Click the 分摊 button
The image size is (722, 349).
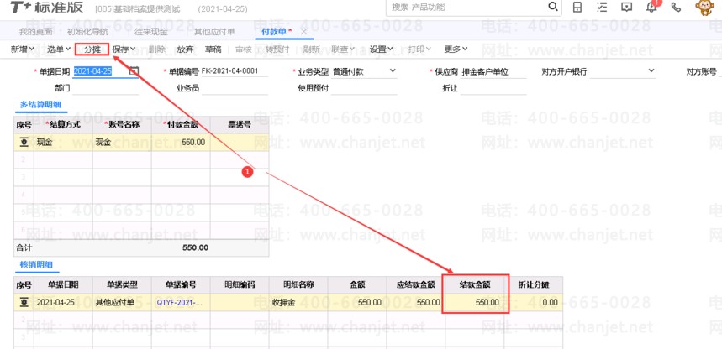click(92, 49)
